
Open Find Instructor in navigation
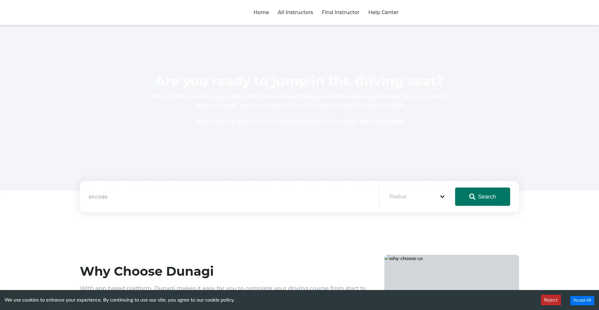pos(340,12)
